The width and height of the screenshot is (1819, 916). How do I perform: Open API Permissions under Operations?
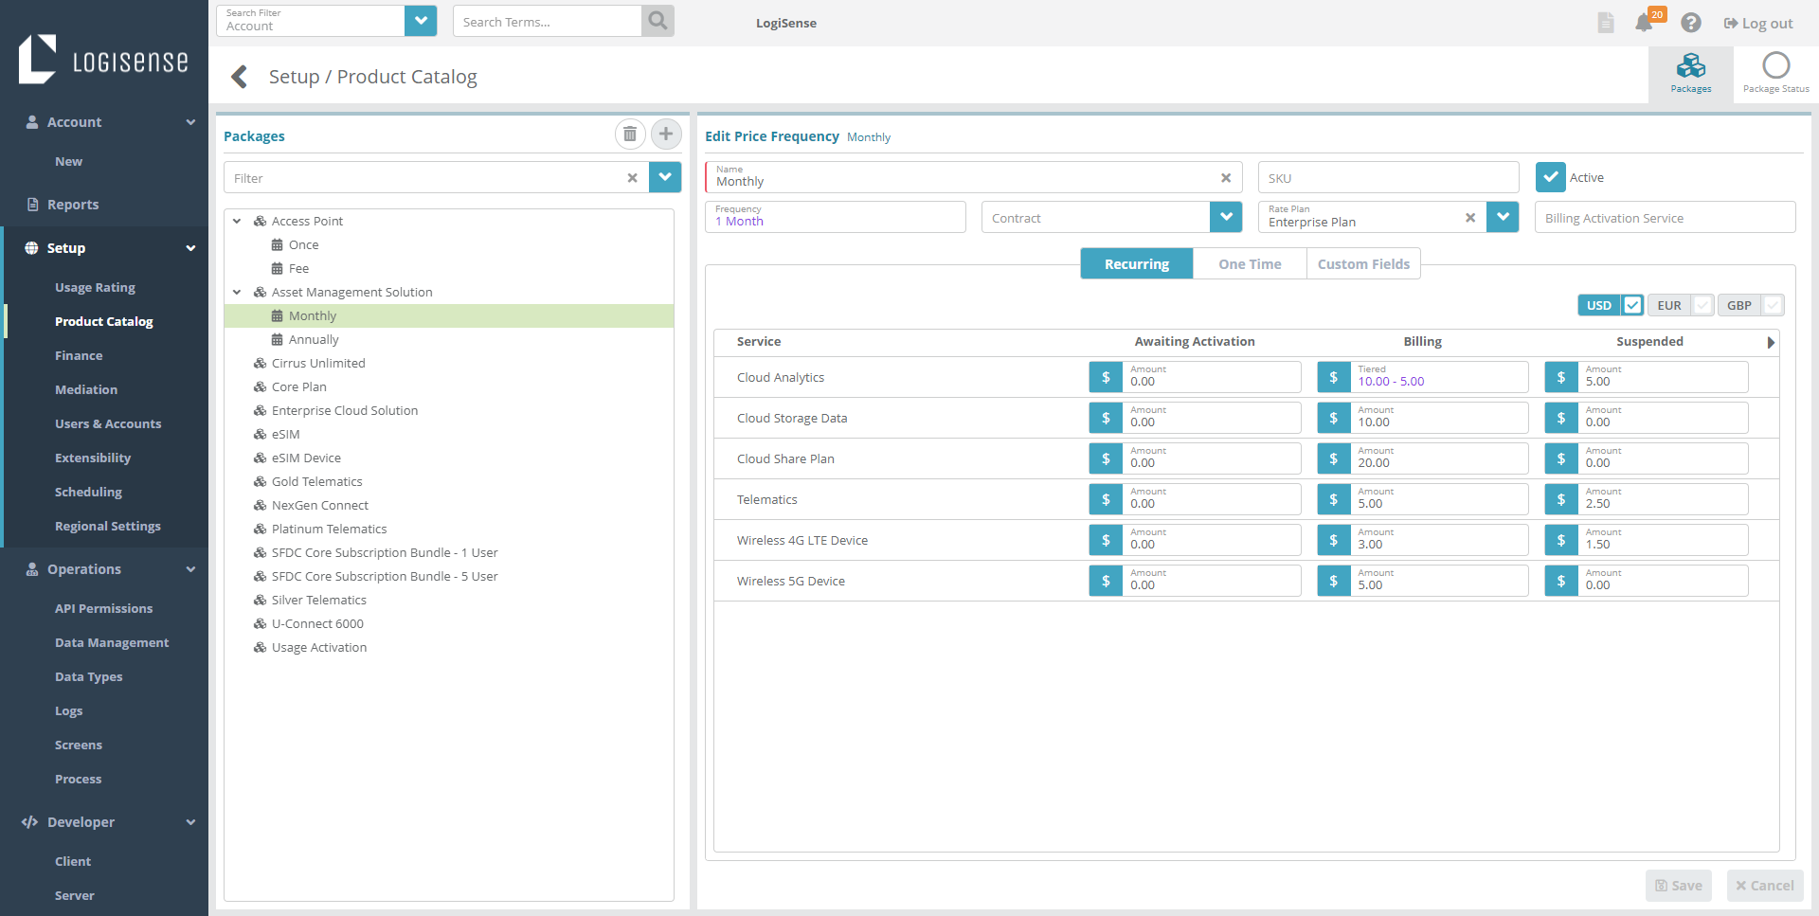pos(103,608)
